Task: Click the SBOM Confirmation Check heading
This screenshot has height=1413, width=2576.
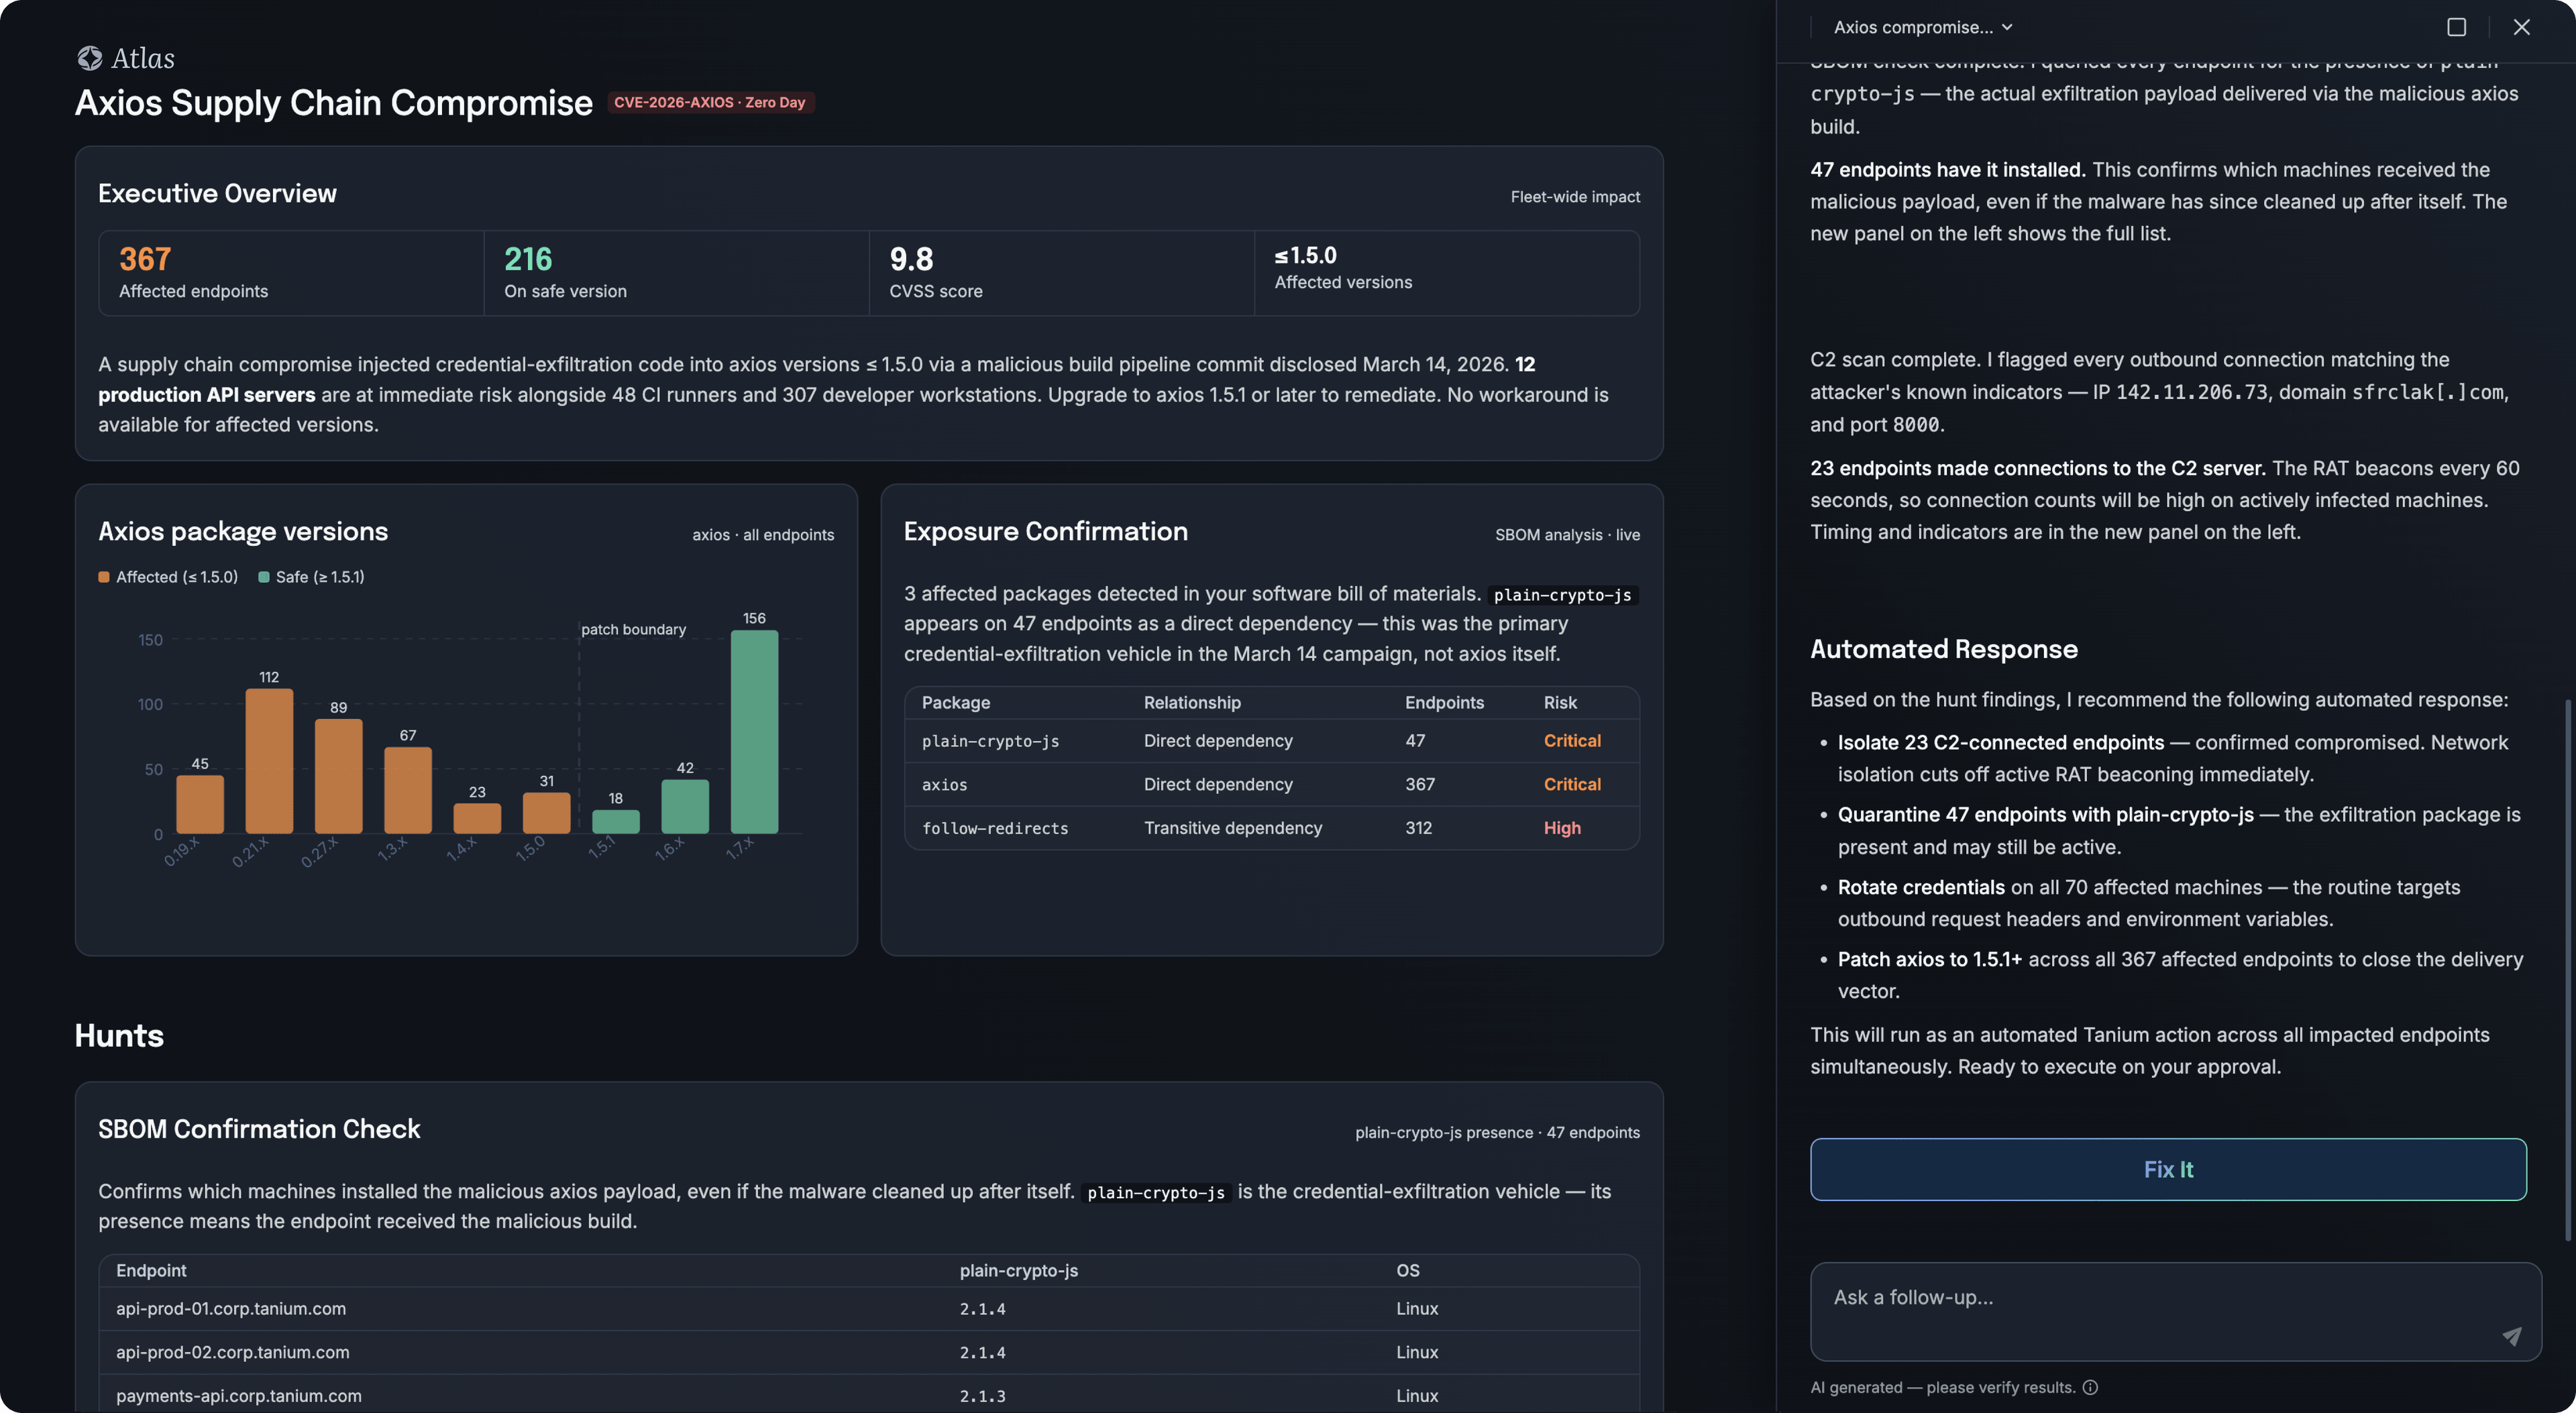Action: (259, 1129)
